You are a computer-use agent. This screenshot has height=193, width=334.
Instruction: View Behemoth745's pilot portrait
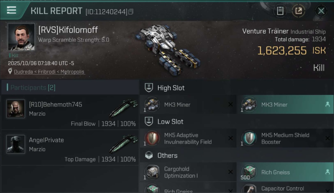[16, 109]
